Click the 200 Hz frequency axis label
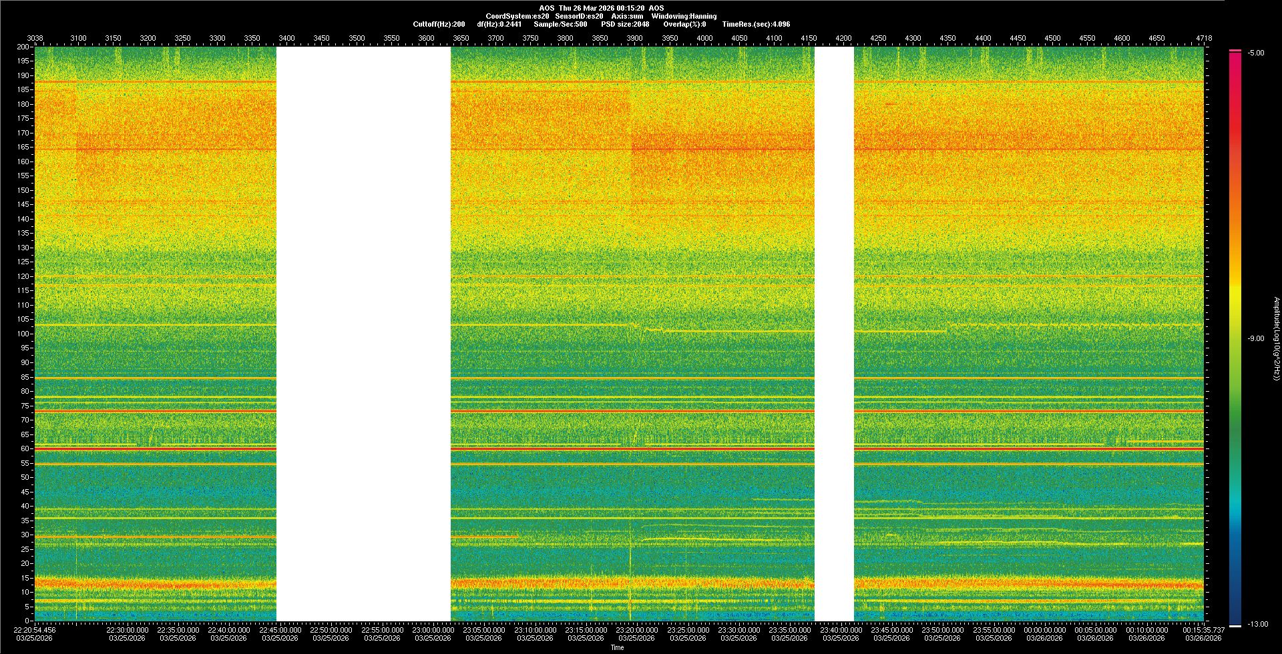Screen dimensions: 1282x654 pyautogui.click(x=23, y=47)
